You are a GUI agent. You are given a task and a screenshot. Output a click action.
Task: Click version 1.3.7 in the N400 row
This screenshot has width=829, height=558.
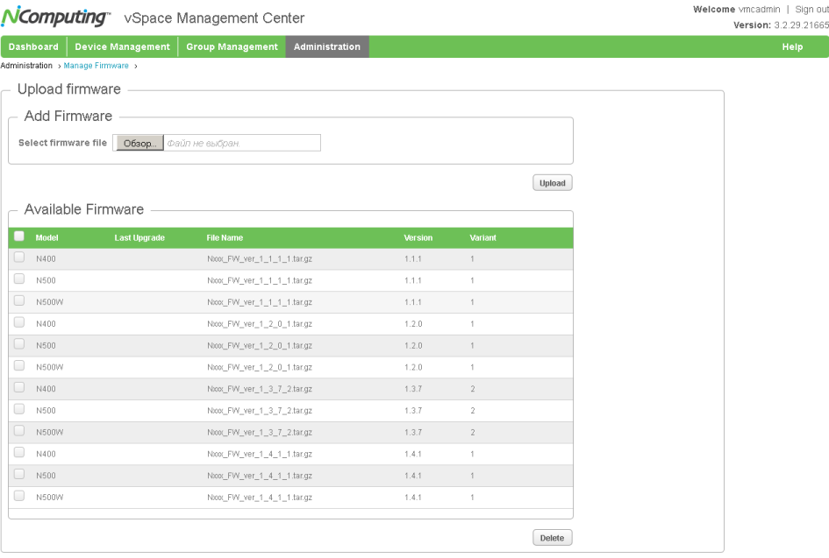click(413, 389)
